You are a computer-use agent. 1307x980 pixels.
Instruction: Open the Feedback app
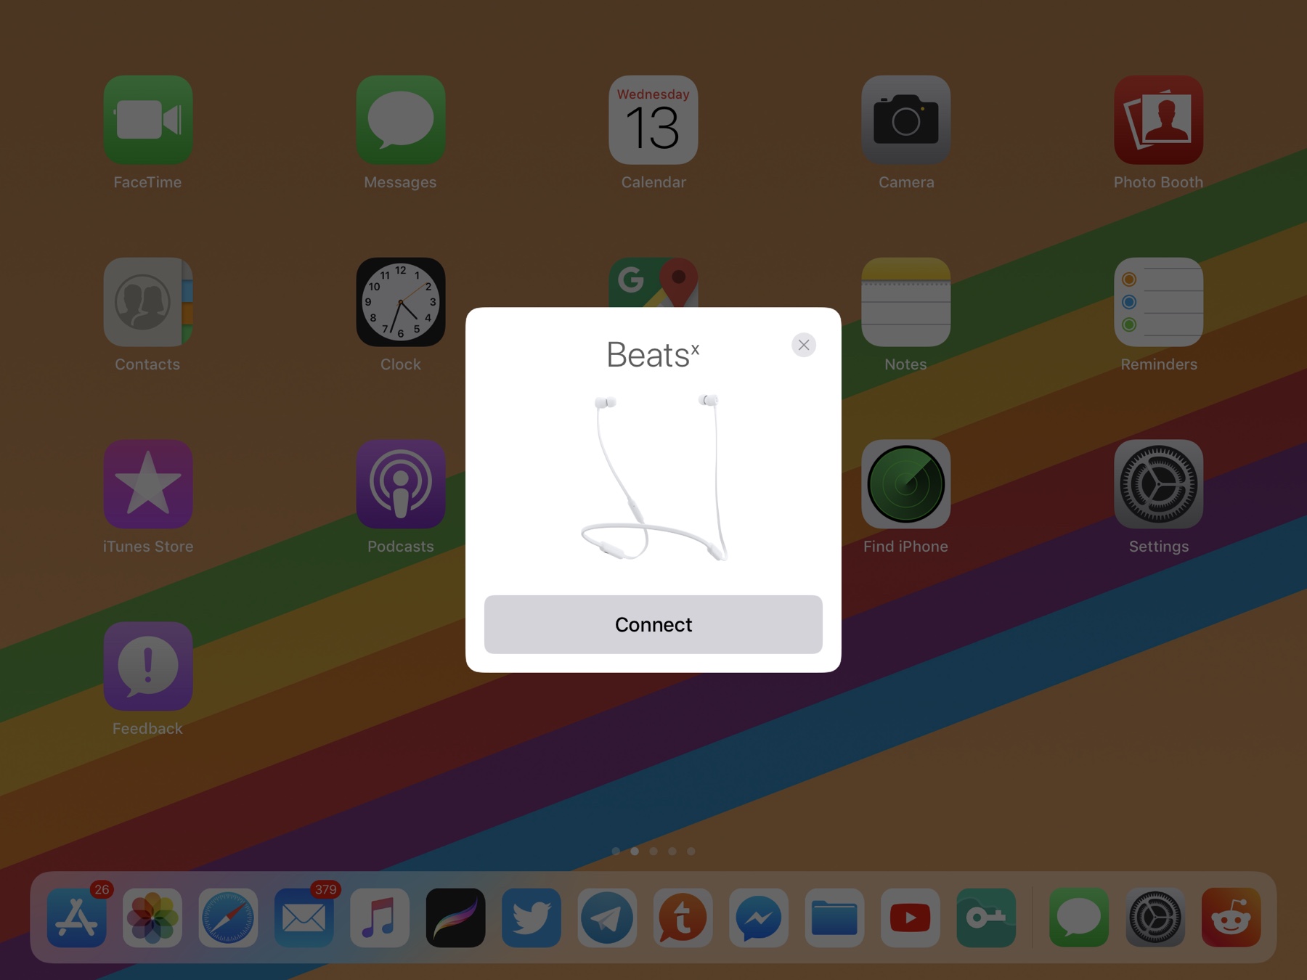pos(148,666)
